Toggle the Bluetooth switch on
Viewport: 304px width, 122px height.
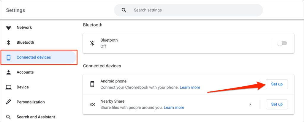pyautogui.click(x=282, y=43)
